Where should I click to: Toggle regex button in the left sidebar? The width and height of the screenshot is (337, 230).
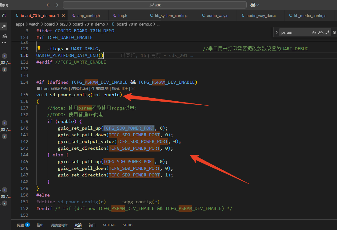click(x=4, y=26)
